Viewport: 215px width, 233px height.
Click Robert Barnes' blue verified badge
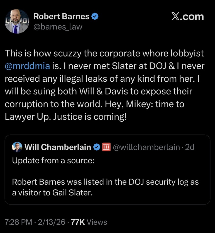(x=95, y=17)
